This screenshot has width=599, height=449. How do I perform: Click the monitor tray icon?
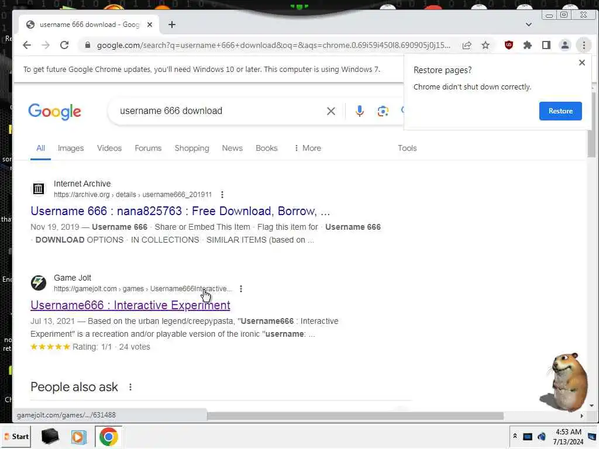coord(528,437)
